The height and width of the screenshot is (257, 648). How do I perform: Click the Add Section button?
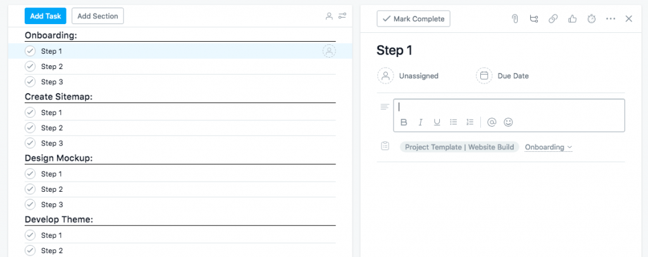point(97,16)
